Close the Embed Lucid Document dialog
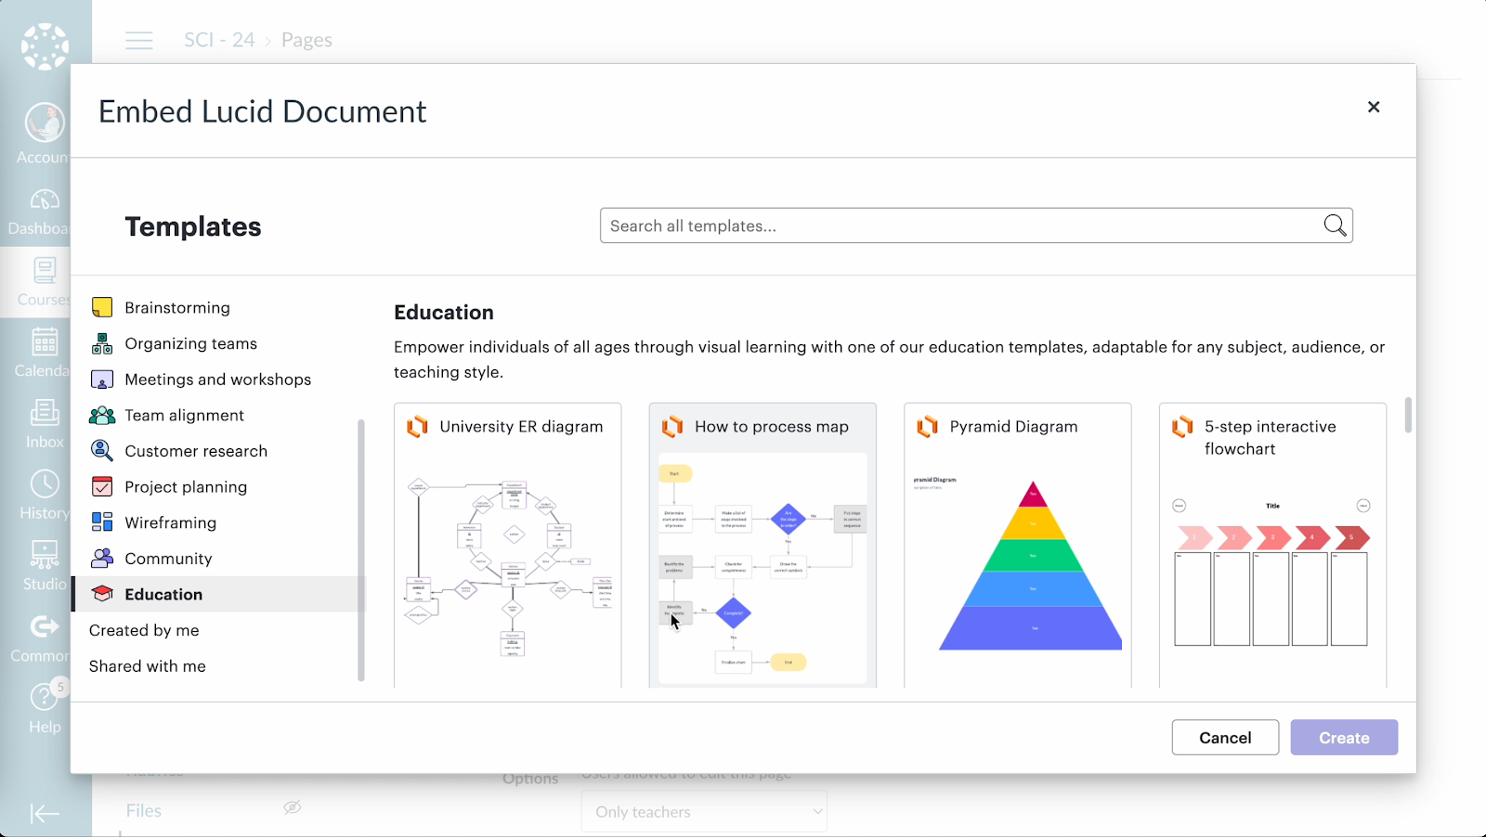Viewport: 1486px width, 837px height. 1374,107
